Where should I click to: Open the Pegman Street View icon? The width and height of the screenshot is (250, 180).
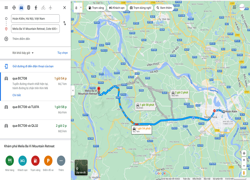[x=244, y=173]
